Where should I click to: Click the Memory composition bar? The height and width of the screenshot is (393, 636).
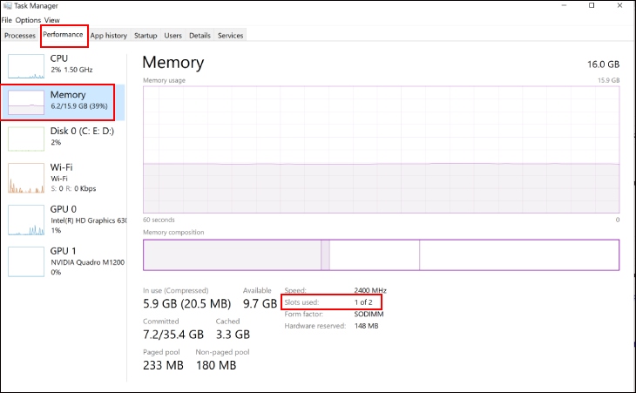[381, 254]
